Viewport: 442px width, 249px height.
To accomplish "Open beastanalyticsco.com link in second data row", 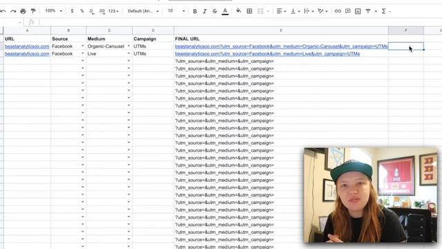I will click(x=27, y=54).
